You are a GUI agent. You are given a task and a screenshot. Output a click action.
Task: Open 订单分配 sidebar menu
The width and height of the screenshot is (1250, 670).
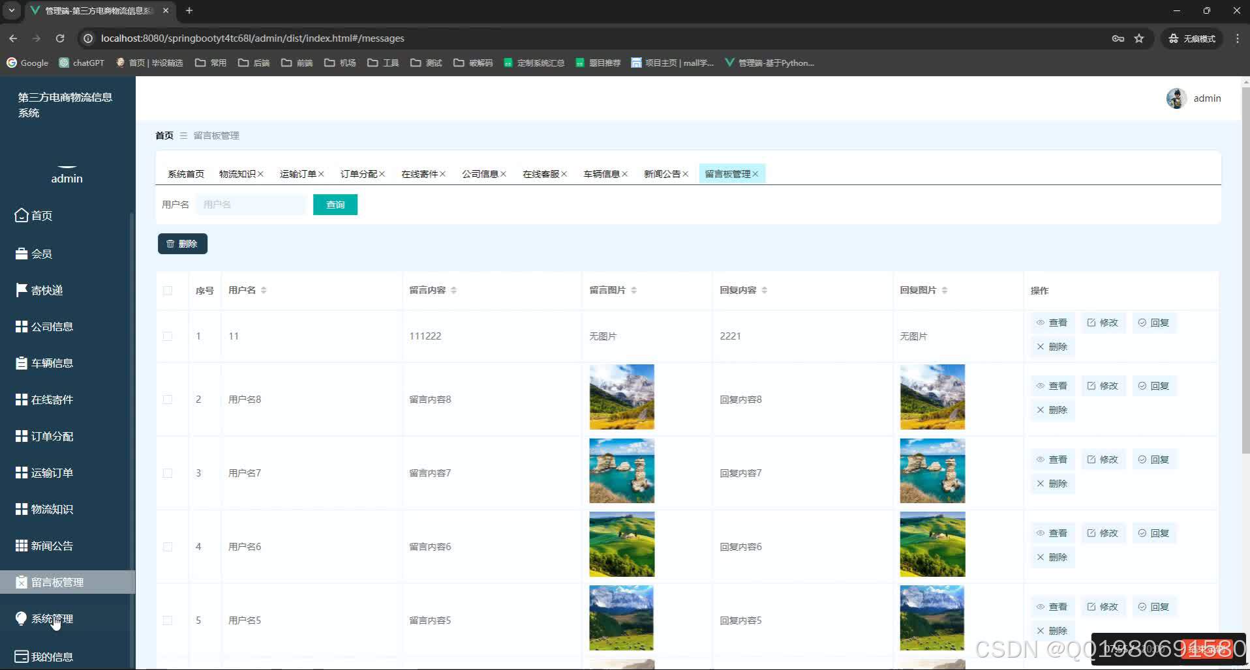pyautogui.click(x=44, y=436)
